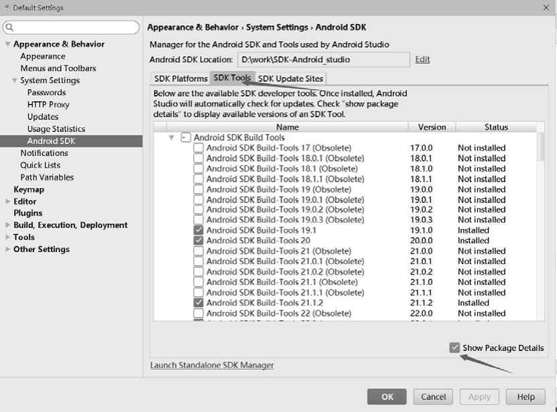Check Android SDK Build-Tools 17 (Obsolete)

click(x=198, y=148)
